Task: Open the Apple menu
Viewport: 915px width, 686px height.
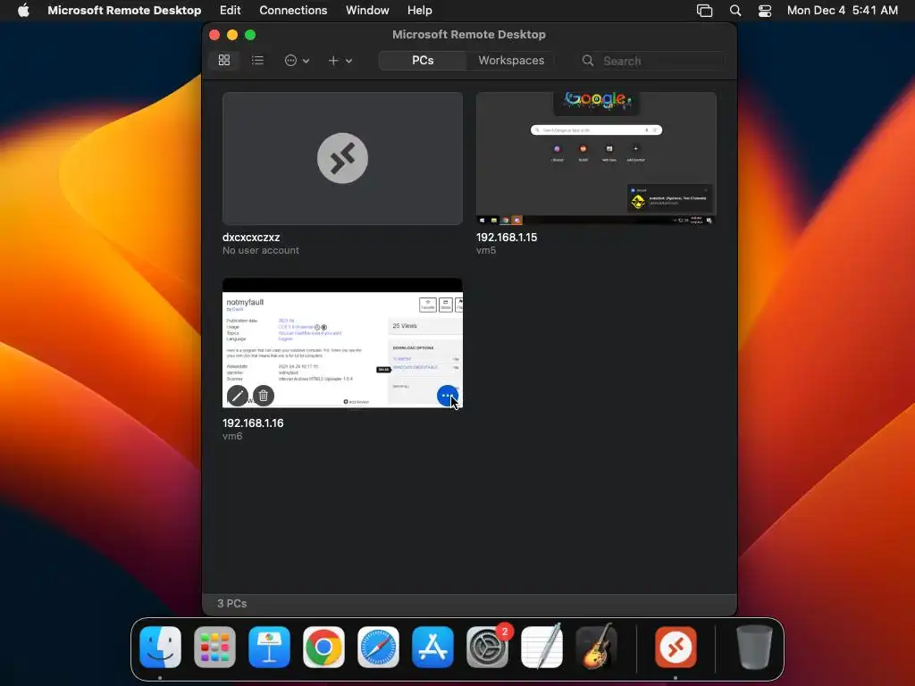Action: tap(23, 10)
